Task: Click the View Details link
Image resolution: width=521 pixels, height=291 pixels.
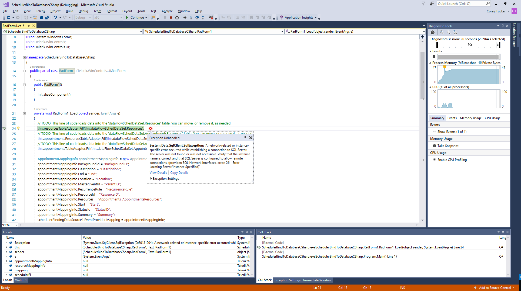Action: click(158, 173)
